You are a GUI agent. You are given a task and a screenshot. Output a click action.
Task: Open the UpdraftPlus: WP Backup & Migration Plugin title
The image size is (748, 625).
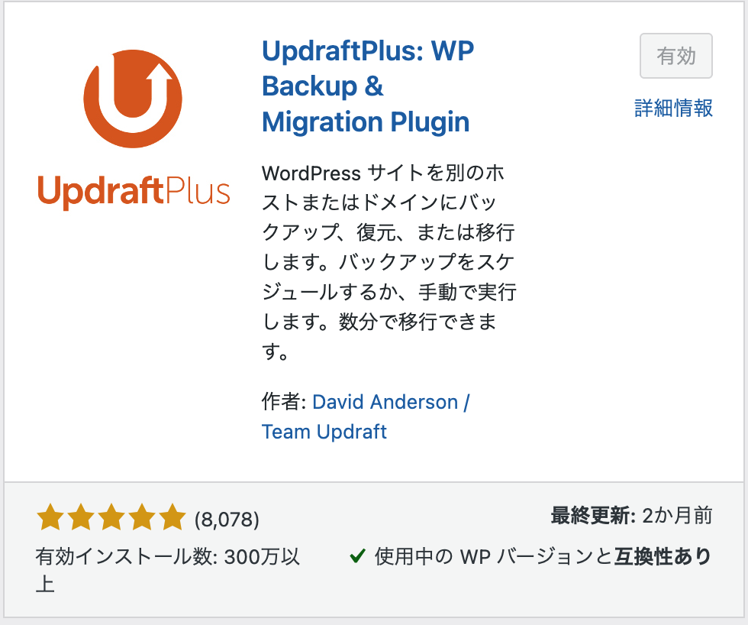coord(368,86)
